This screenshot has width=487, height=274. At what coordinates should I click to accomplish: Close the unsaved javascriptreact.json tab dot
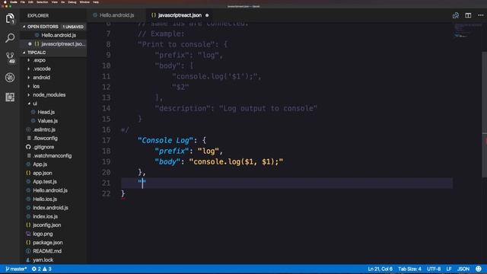point(207,15)
